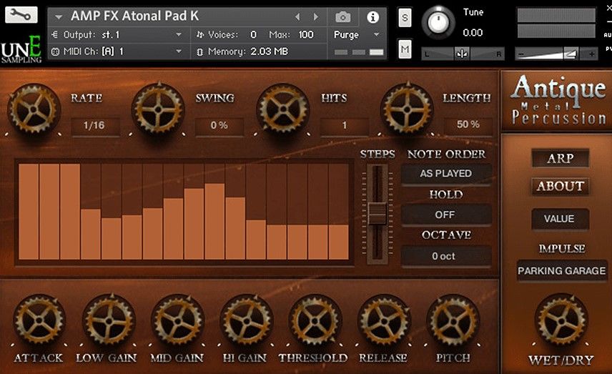Adjust the Tune knob
Screen dimensions: 612x374
438,22
